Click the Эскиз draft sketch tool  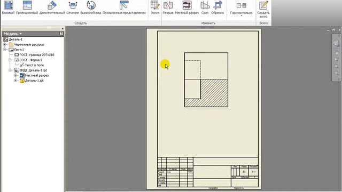pos(155,7)
